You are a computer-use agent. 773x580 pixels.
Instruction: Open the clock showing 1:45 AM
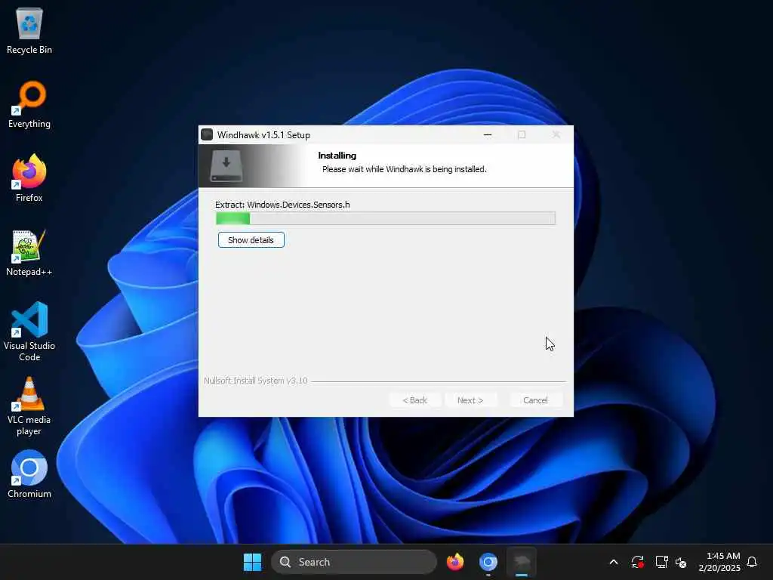tap(719, 562)
